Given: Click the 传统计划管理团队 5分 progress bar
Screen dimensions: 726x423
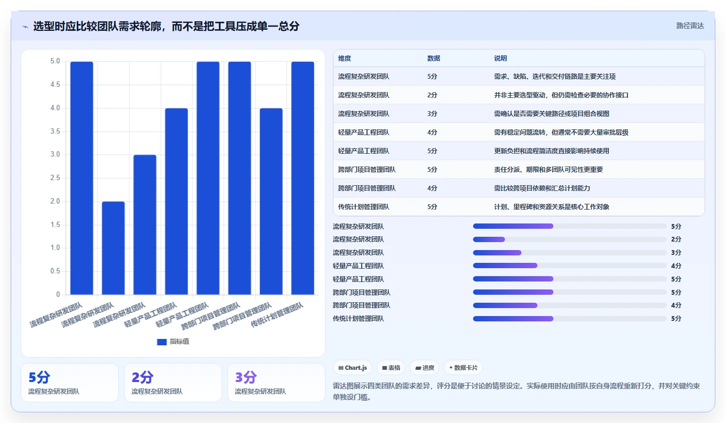Looking at the screenshot, I should click(570, 319).
